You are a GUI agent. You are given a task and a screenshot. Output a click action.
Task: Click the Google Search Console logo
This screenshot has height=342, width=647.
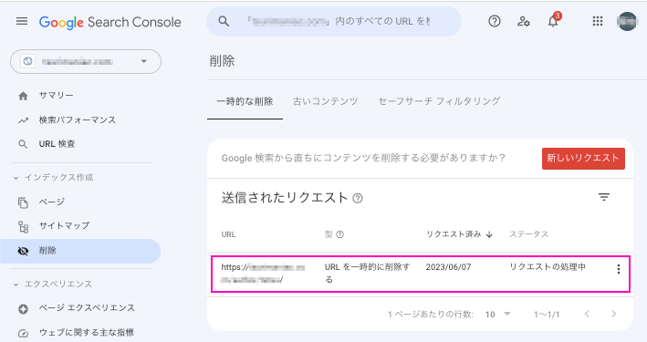click(x=110, y=22)
